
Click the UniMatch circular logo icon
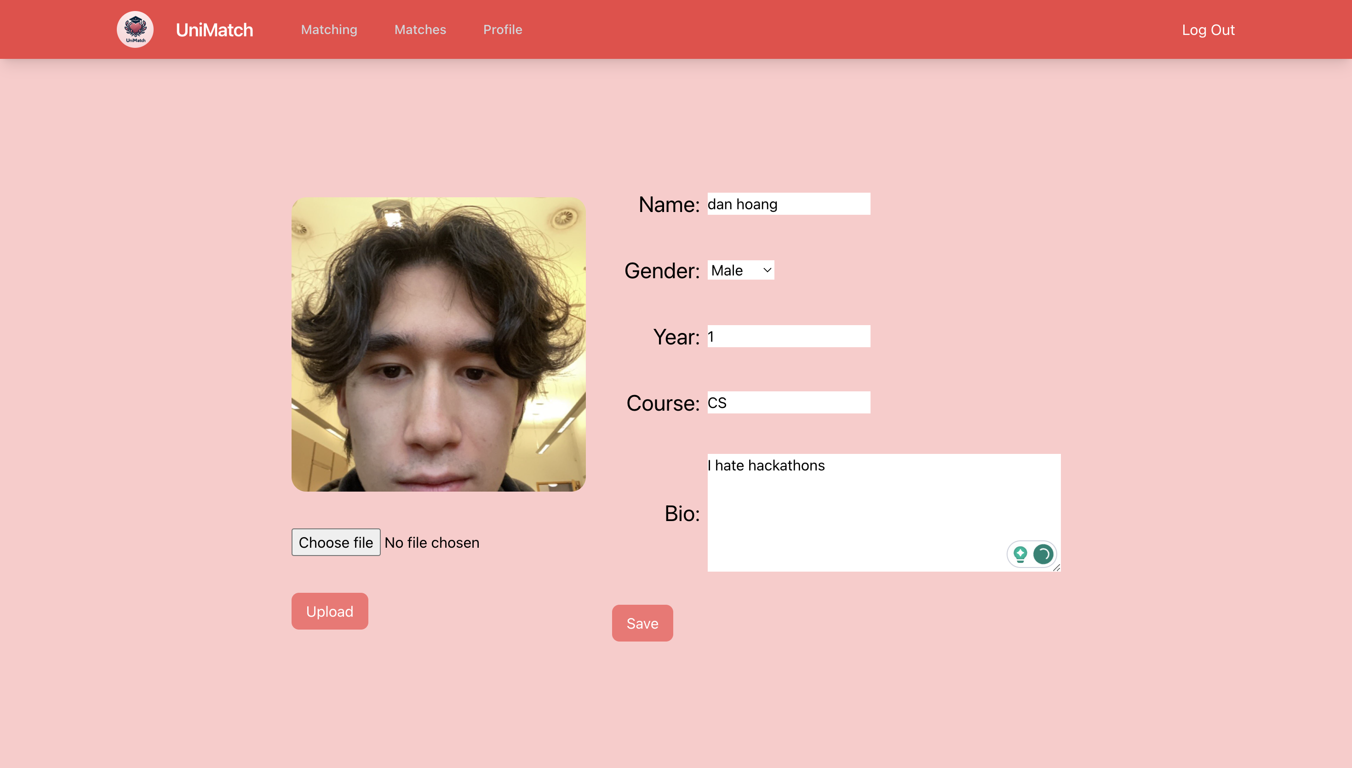135,29
